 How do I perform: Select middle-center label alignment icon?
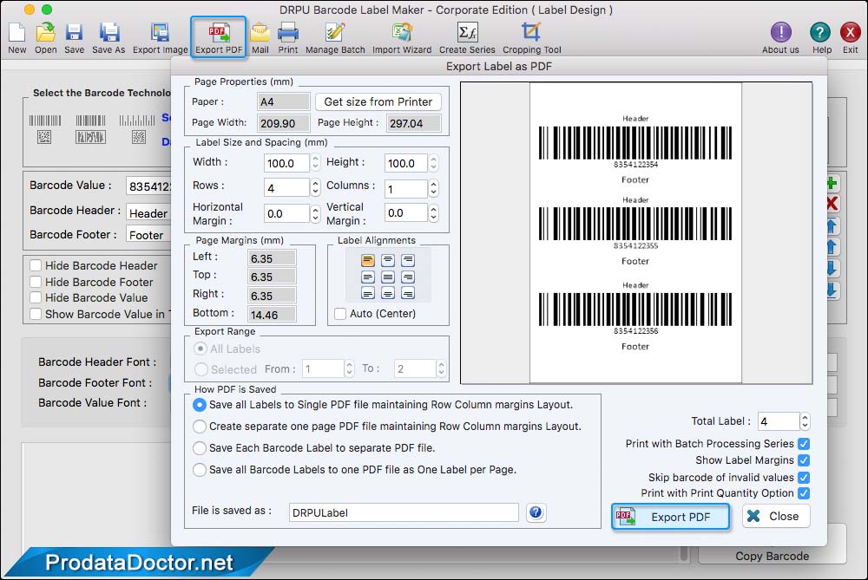388,277
